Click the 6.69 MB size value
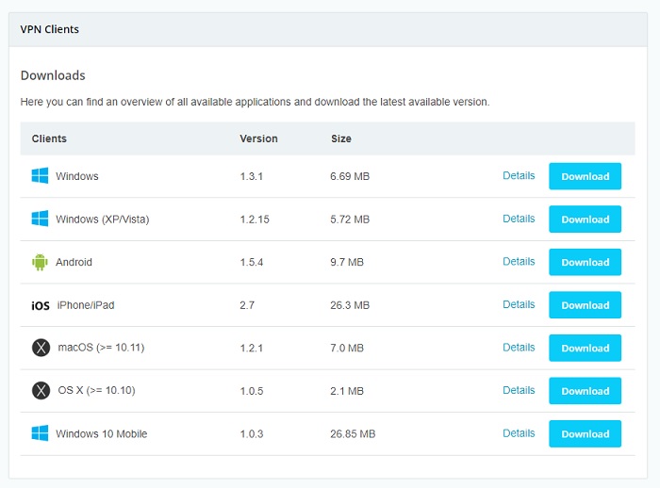The image size is (660, 488). pos(350,176)
